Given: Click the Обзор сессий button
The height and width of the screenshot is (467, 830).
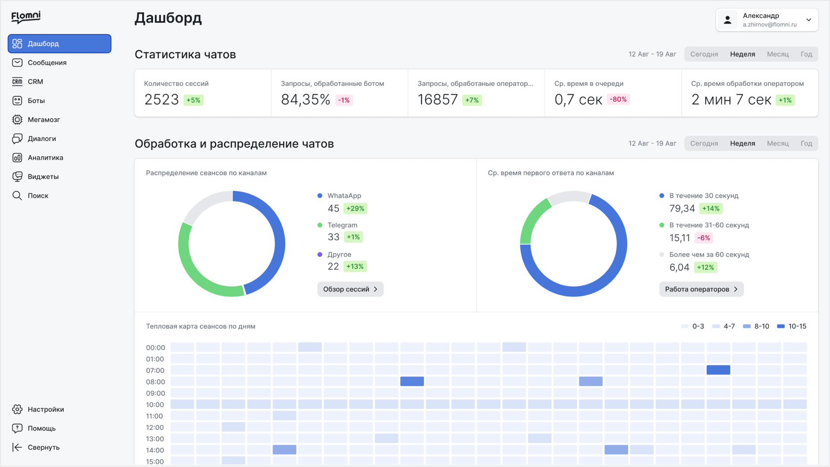Looking at the screenshot, I should coord(350,289).
